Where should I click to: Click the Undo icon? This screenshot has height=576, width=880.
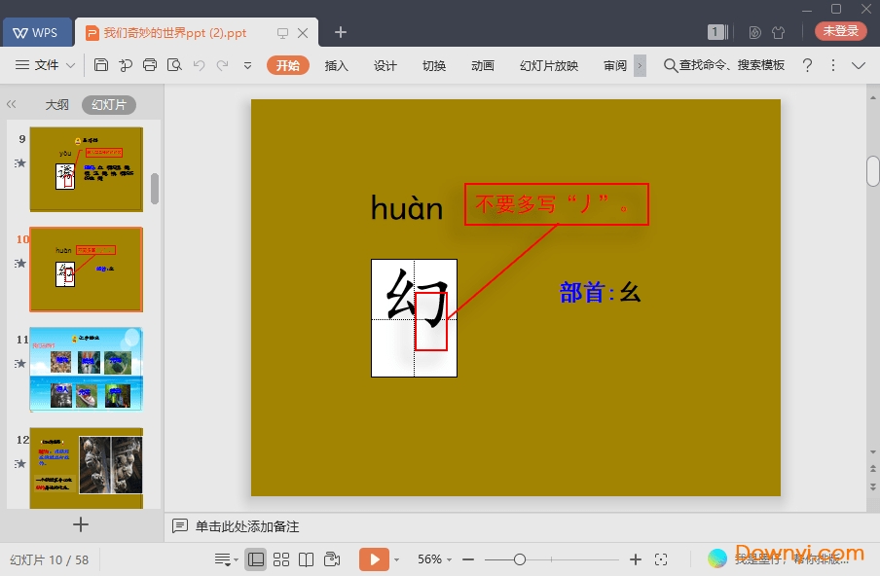198,65
